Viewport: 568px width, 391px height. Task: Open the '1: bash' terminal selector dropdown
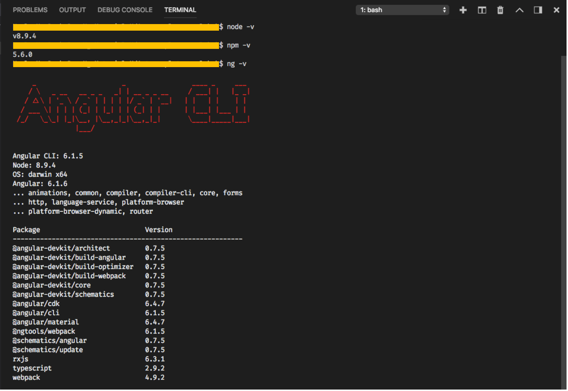coord(402,10)
